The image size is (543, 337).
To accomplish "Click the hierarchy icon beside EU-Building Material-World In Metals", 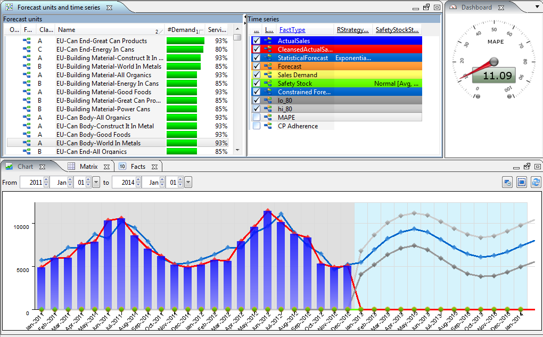I will [x=27, y=67].
